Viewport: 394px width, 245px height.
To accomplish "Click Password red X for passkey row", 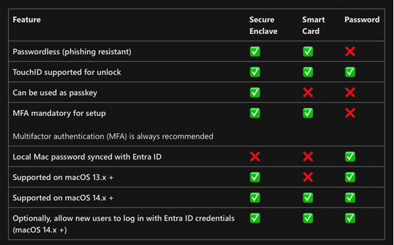I will pyautogui.click(x=350, y=93).
